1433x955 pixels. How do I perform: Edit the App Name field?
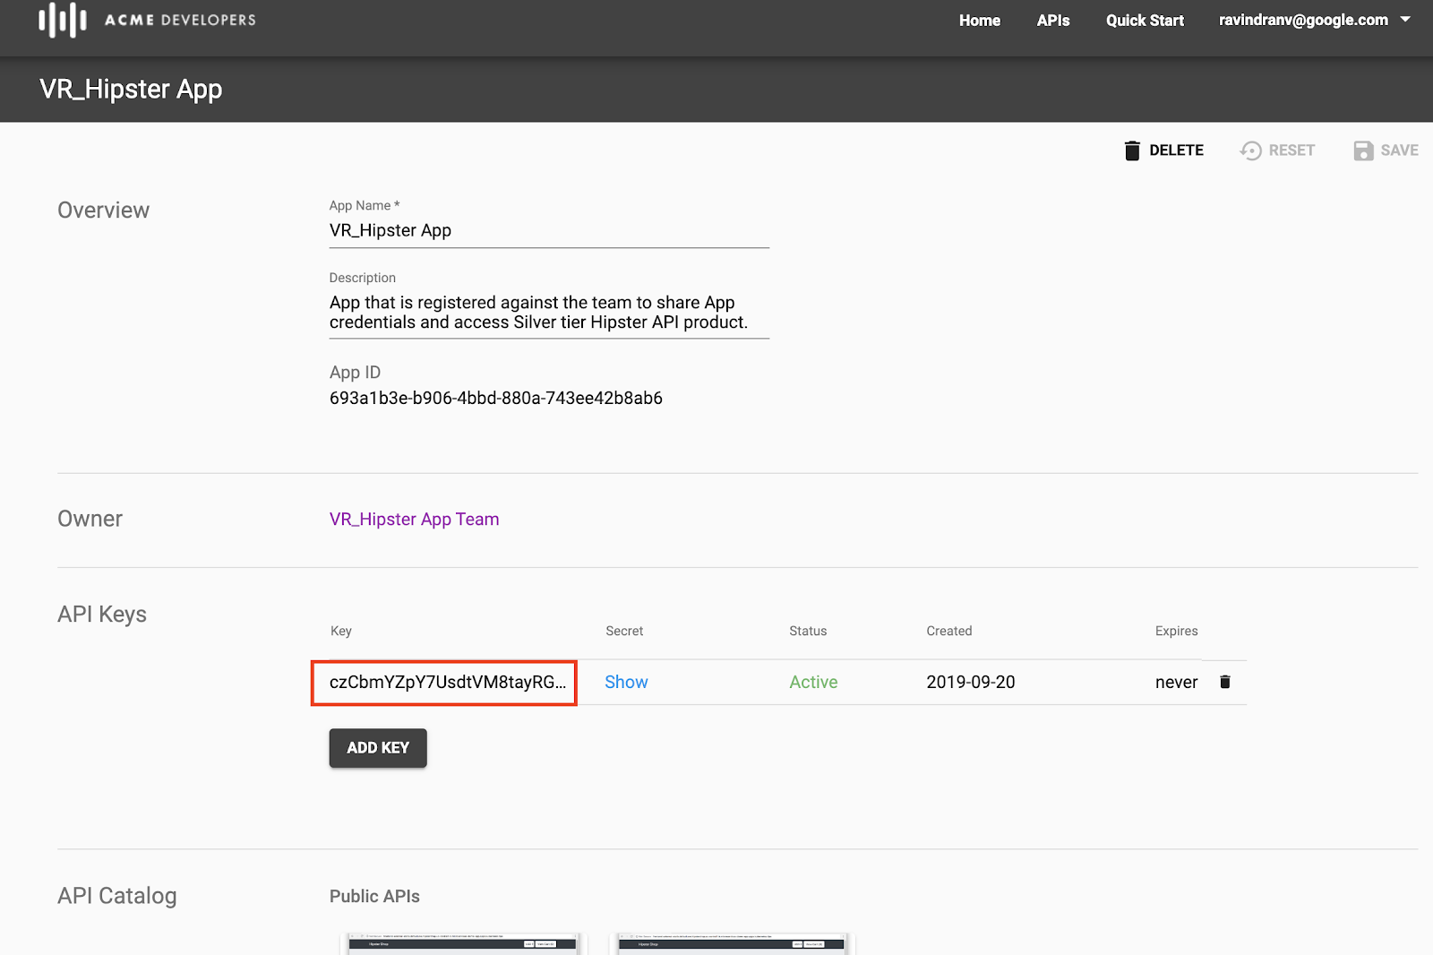(x=549, y=231)
